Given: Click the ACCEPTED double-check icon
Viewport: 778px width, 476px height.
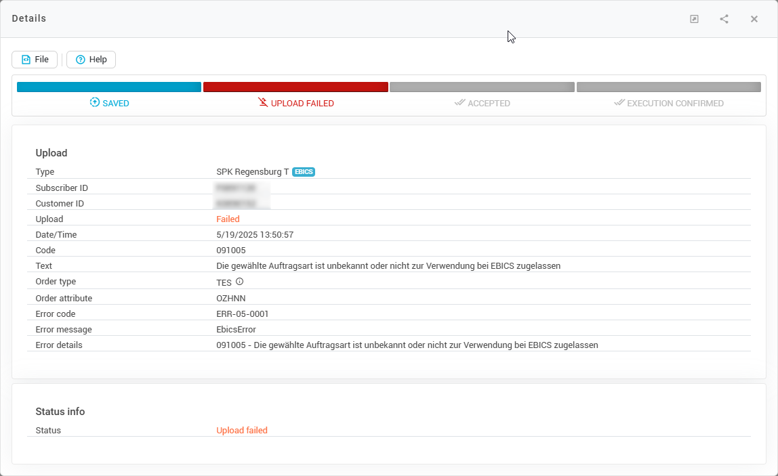Looking at the screenshot, I should pos(459,103).
